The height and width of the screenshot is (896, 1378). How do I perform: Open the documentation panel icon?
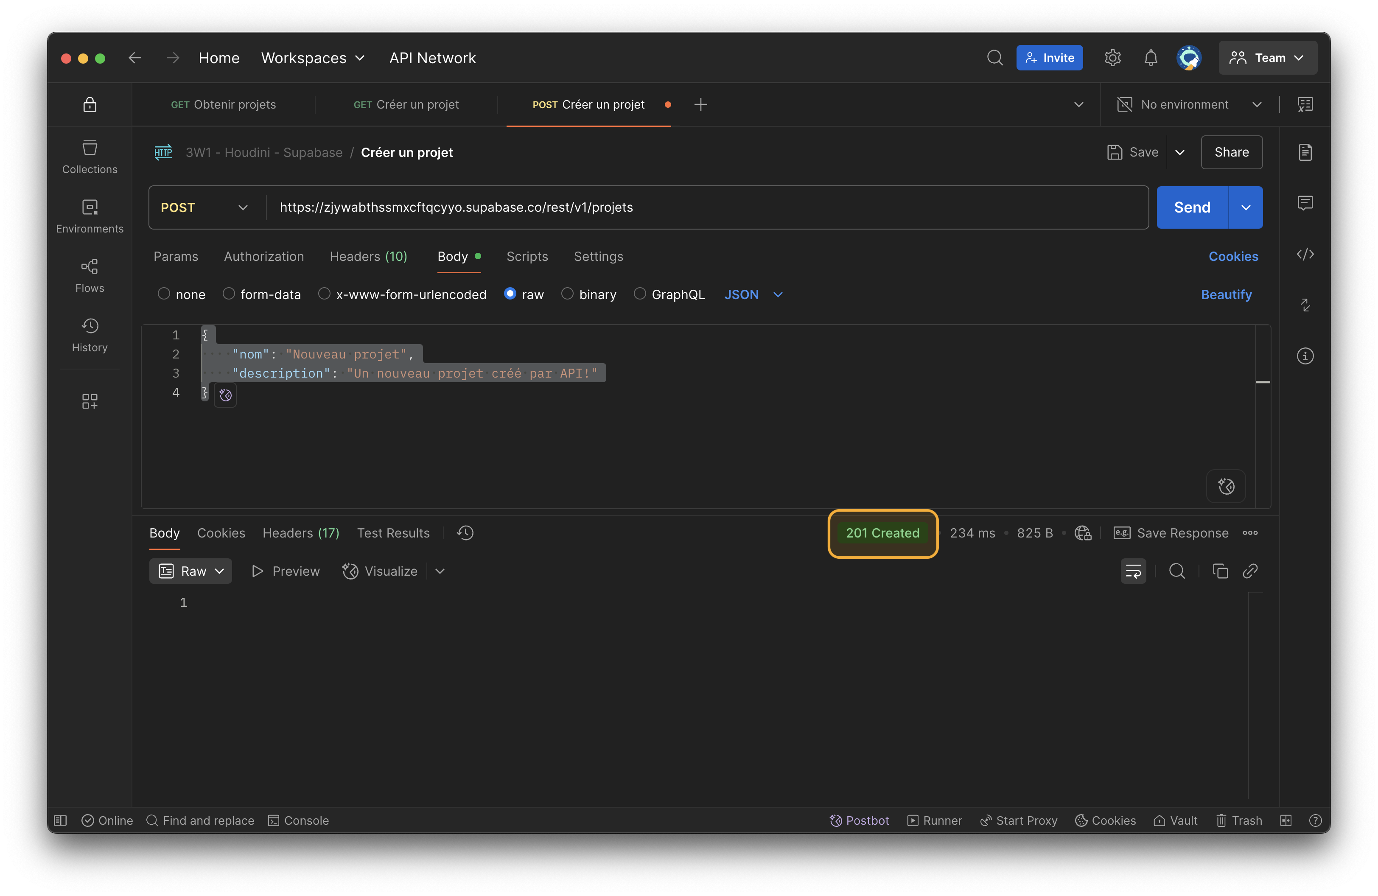click(1305, 152)
